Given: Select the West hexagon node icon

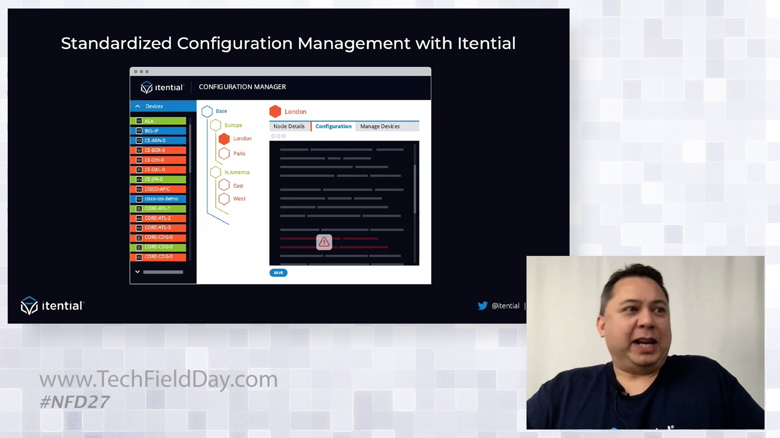Looking at the screenshot, I should (x=224, y=199).
